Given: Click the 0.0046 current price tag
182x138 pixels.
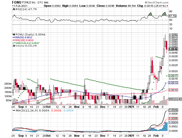Looking at the screenshot, I should [x=173, y=49].
